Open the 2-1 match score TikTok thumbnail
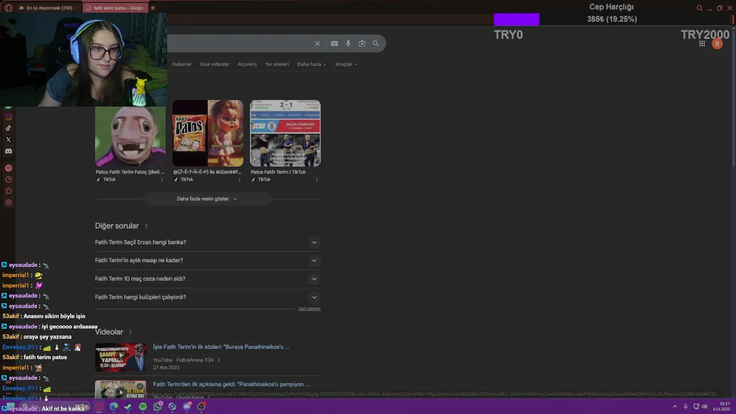The width and height of the screenshot is (736, 414). [x=285, y=133]
